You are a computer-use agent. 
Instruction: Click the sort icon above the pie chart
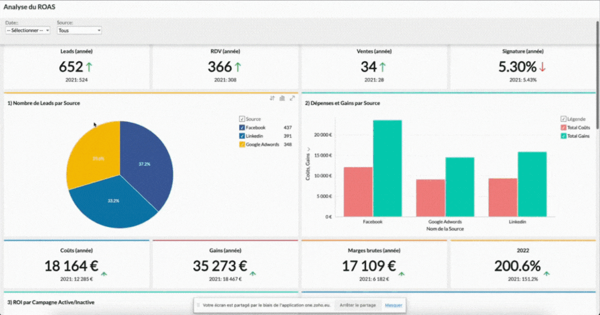[x=272, y=98]
